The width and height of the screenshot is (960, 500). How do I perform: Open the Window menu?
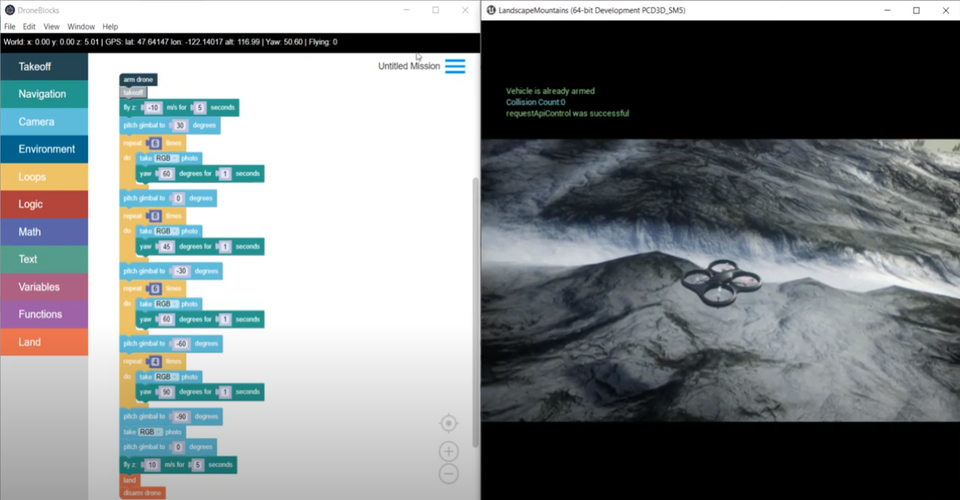pyautogui.click(x=81, y=27)
